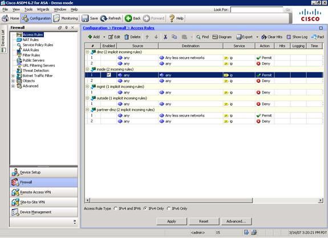Clear Hits counters
This screenshot has height=238, width=328.
click(x=272, y=37)
